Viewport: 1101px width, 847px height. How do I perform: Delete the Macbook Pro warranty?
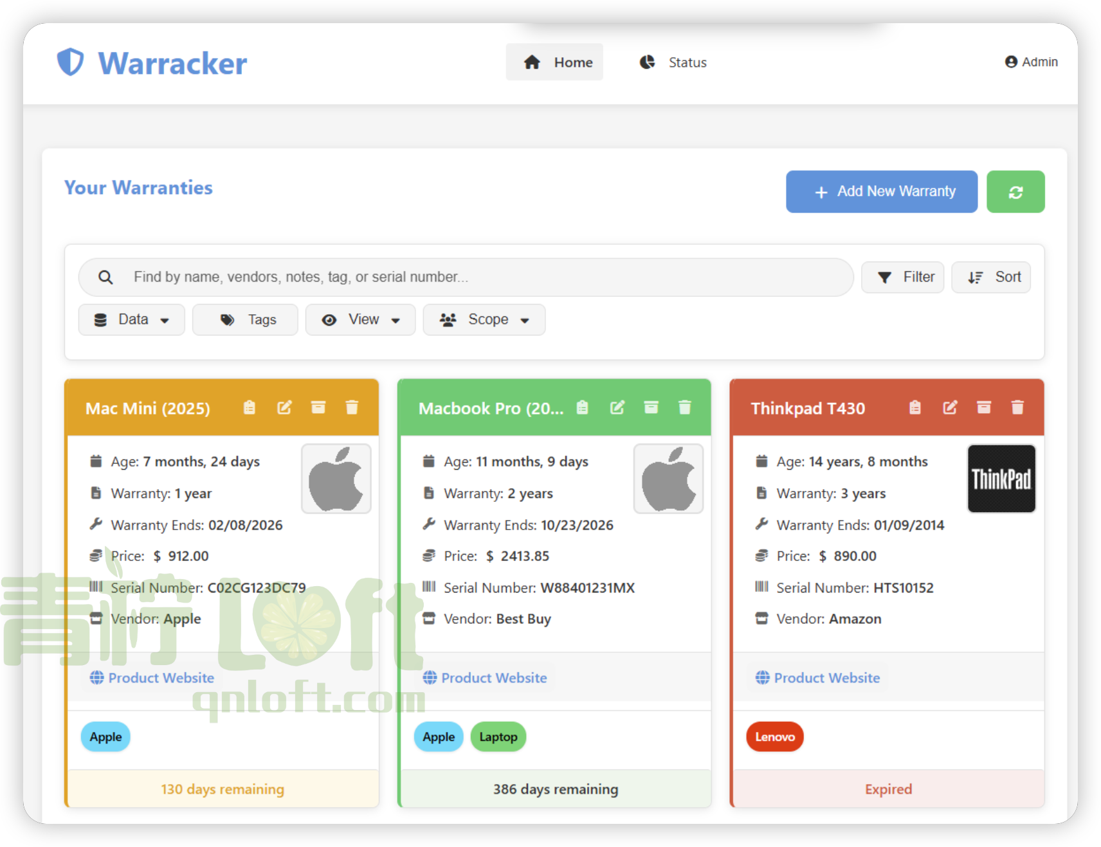tap(685, 407)
